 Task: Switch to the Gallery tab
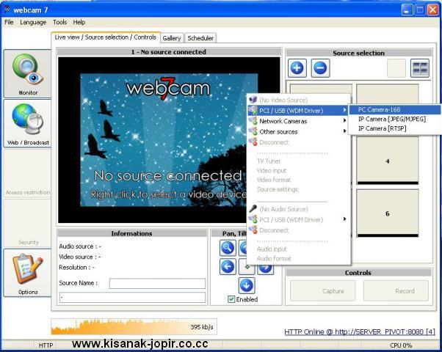(x=172, y=38)
